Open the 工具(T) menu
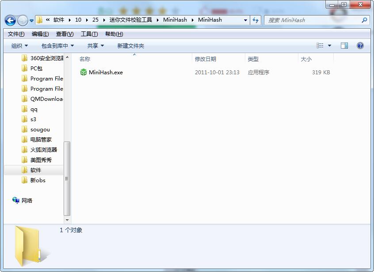The image size is (374, 272). (89, 34)
